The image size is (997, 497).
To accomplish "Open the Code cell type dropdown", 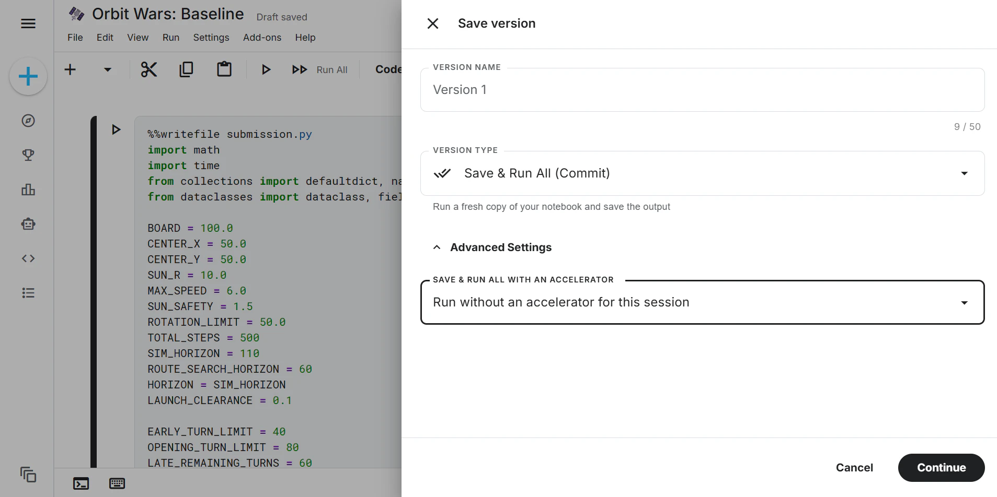I will coord(388,69).
